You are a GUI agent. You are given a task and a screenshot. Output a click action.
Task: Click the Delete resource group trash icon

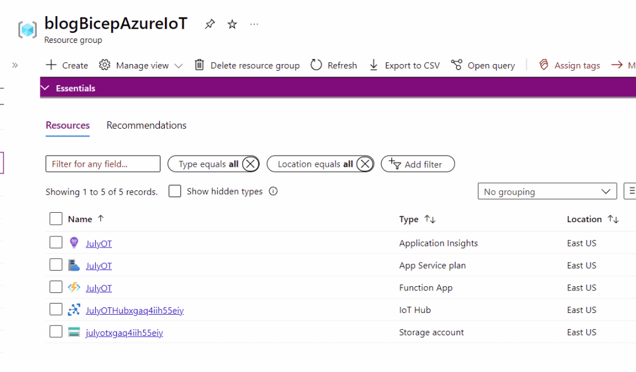(199, 65)
